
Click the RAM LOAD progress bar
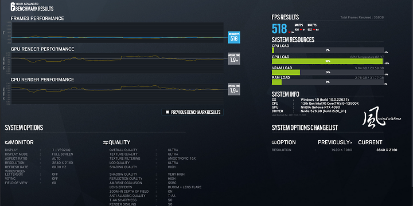tap(328, 82)
